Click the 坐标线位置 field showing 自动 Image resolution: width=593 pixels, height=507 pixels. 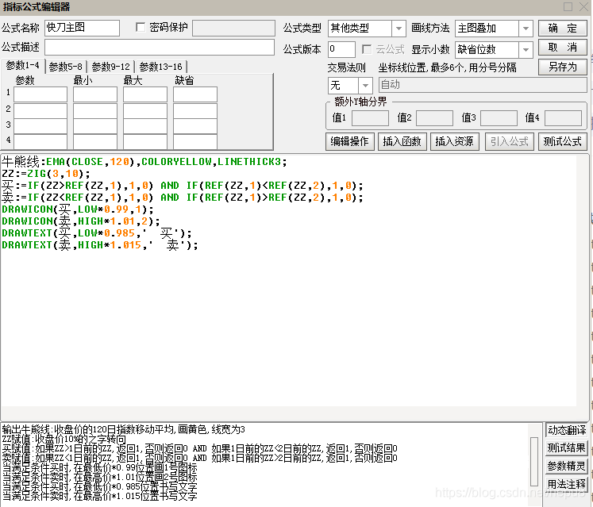point(483,85)
